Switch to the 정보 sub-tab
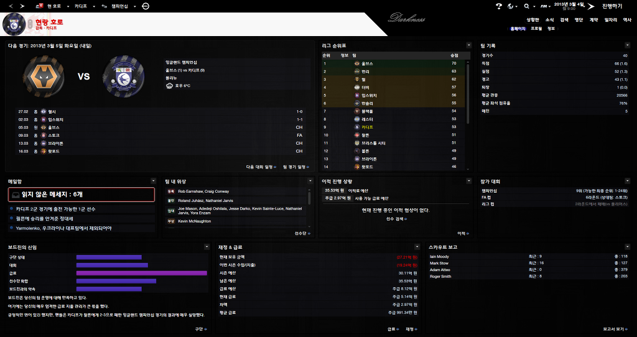The image size is (637, 337). click(551, 29)
